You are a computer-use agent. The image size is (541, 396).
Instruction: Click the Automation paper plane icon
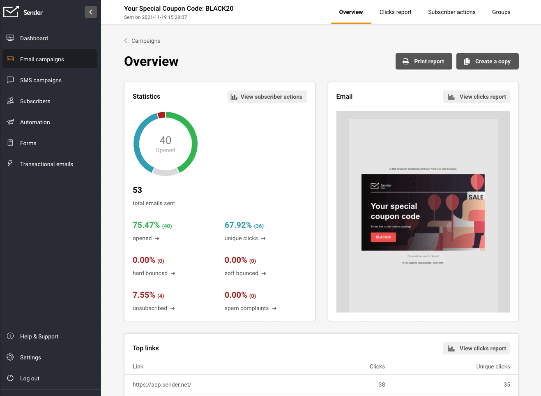[x=10, y=122]
